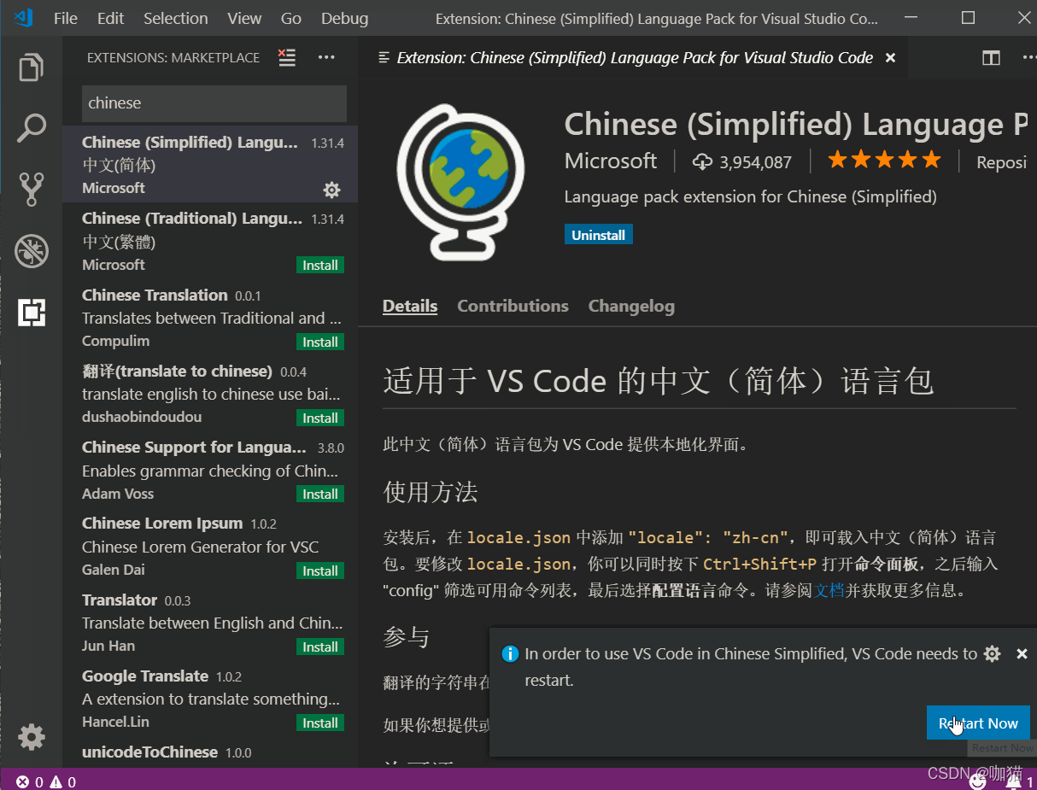The width and height of the screenshot is (1037, 790).
Task: Click the VS Code logo in title bar
Action: [x=23, y=18]
